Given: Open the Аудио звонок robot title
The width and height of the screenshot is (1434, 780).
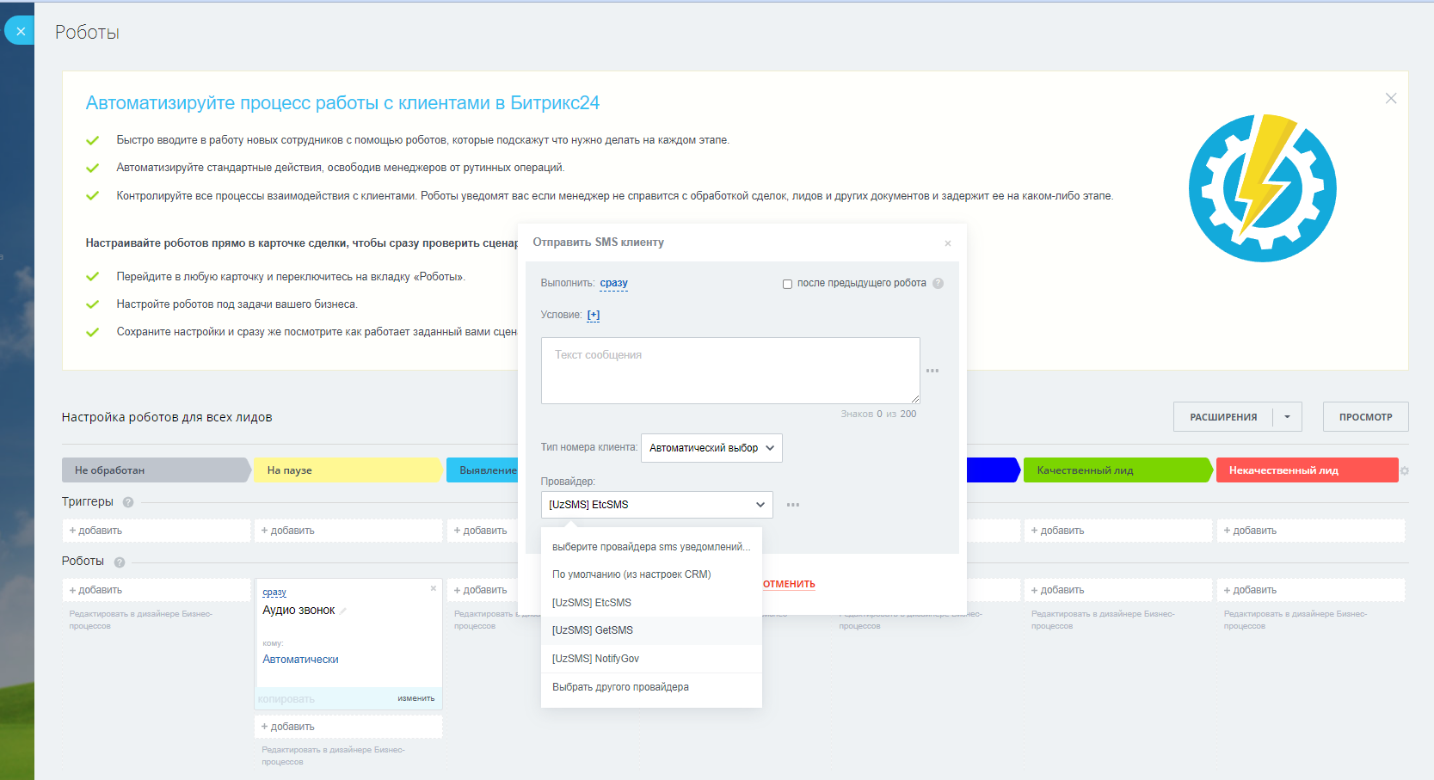Looking at the screenshot, I should [298, 611].
